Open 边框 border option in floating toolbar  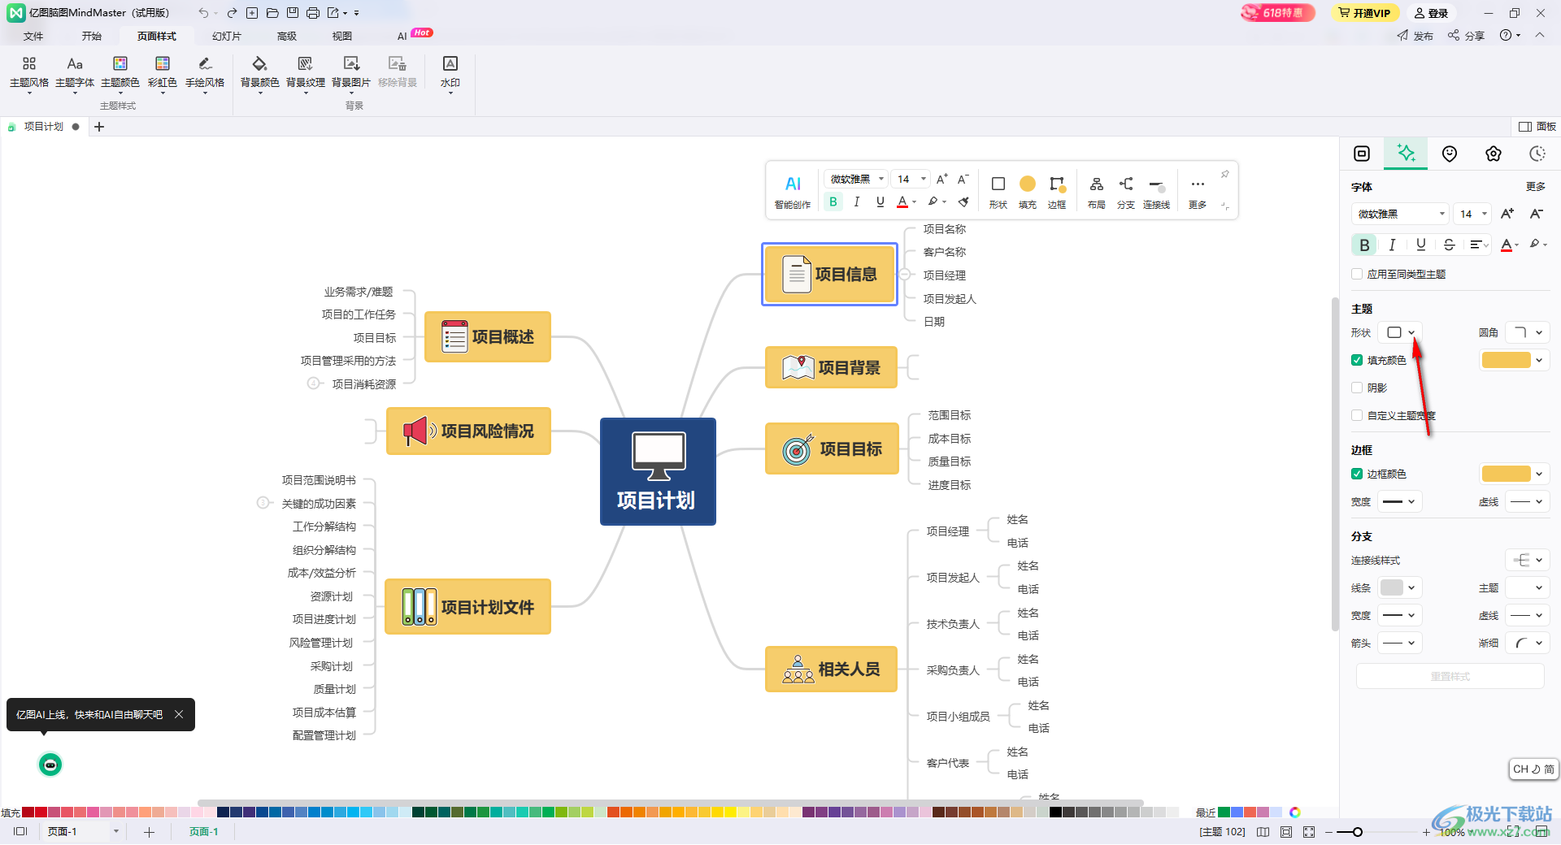(x=1057, y=192)
